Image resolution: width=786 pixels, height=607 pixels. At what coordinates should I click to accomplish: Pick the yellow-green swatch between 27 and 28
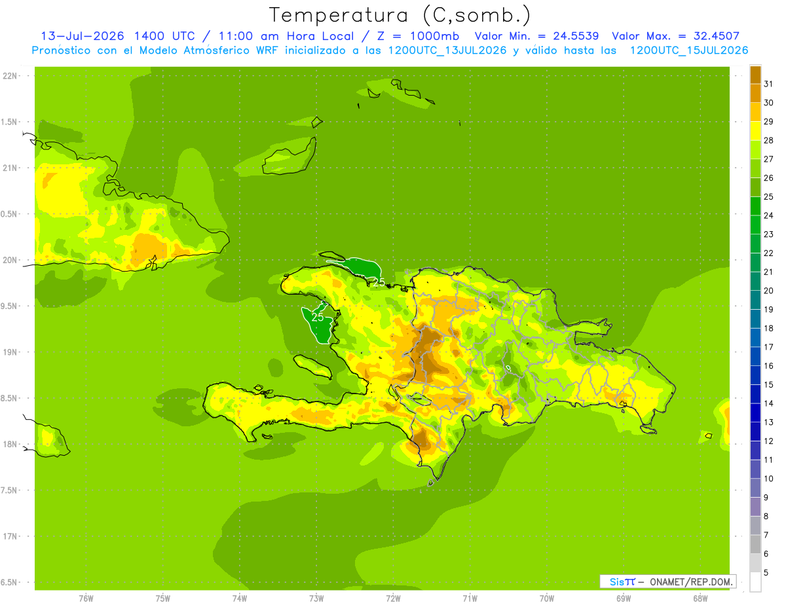[x=755, y=150]
